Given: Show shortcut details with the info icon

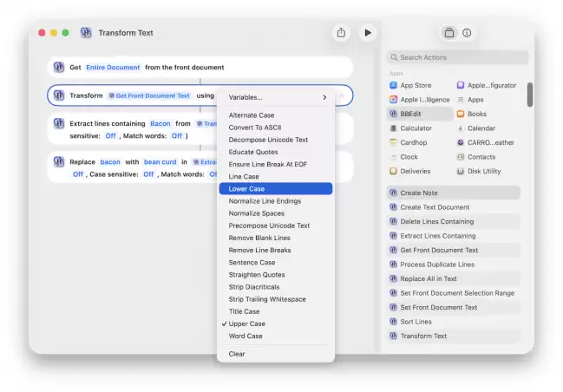Looking at the screenshot, I should pos(467,33).
